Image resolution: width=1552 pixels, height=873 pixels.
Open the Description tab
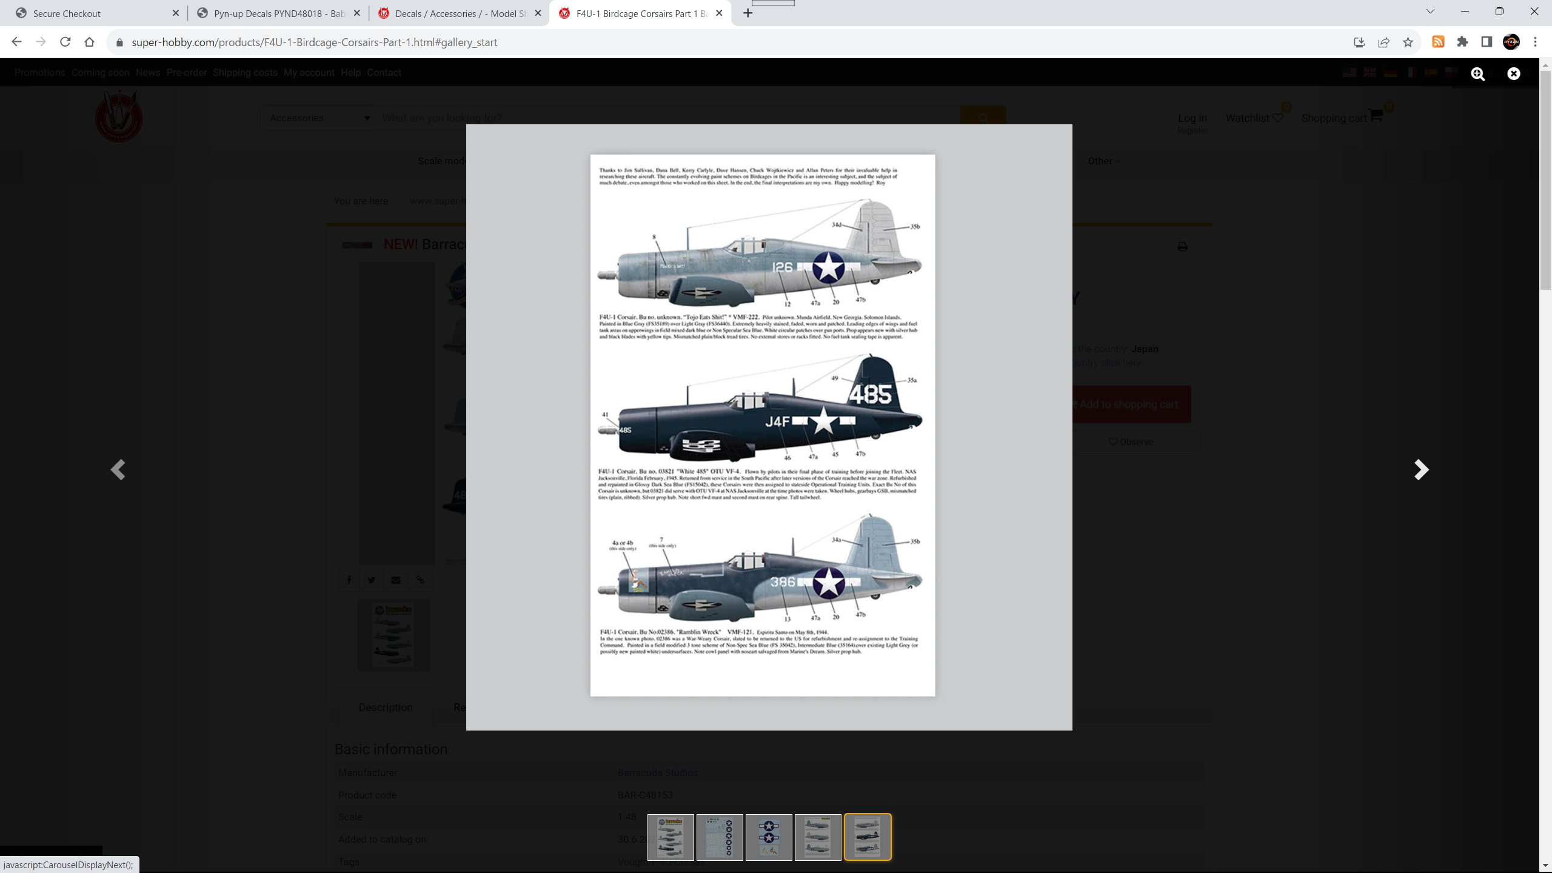(x=386, y=707)
